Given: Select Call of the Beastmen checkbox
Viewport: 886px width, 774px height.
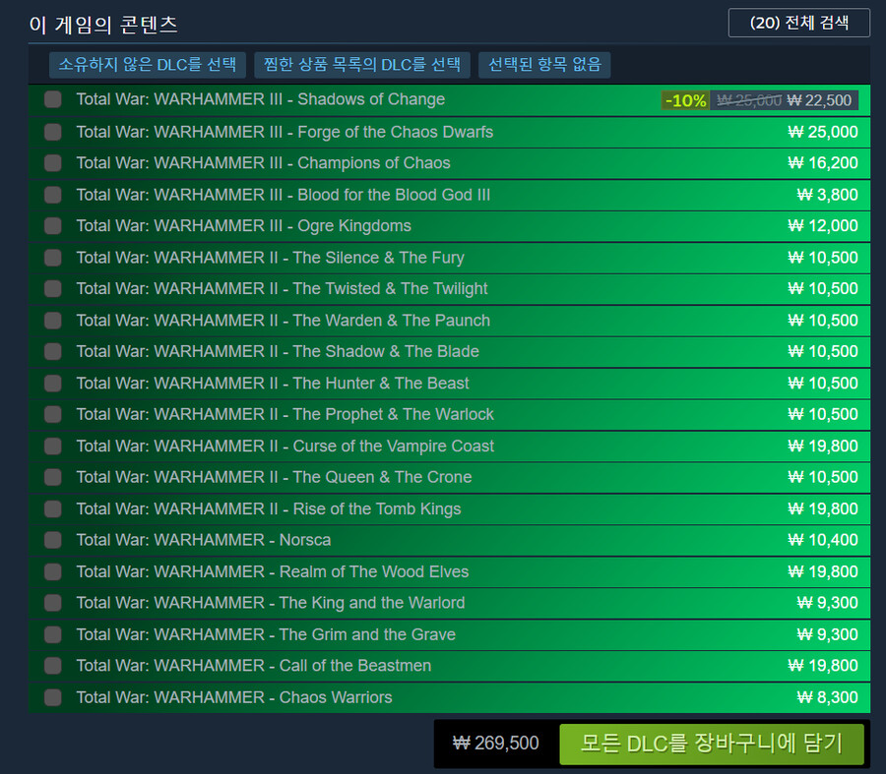Looking at the screenshot, I should click(x=53, y=666).
